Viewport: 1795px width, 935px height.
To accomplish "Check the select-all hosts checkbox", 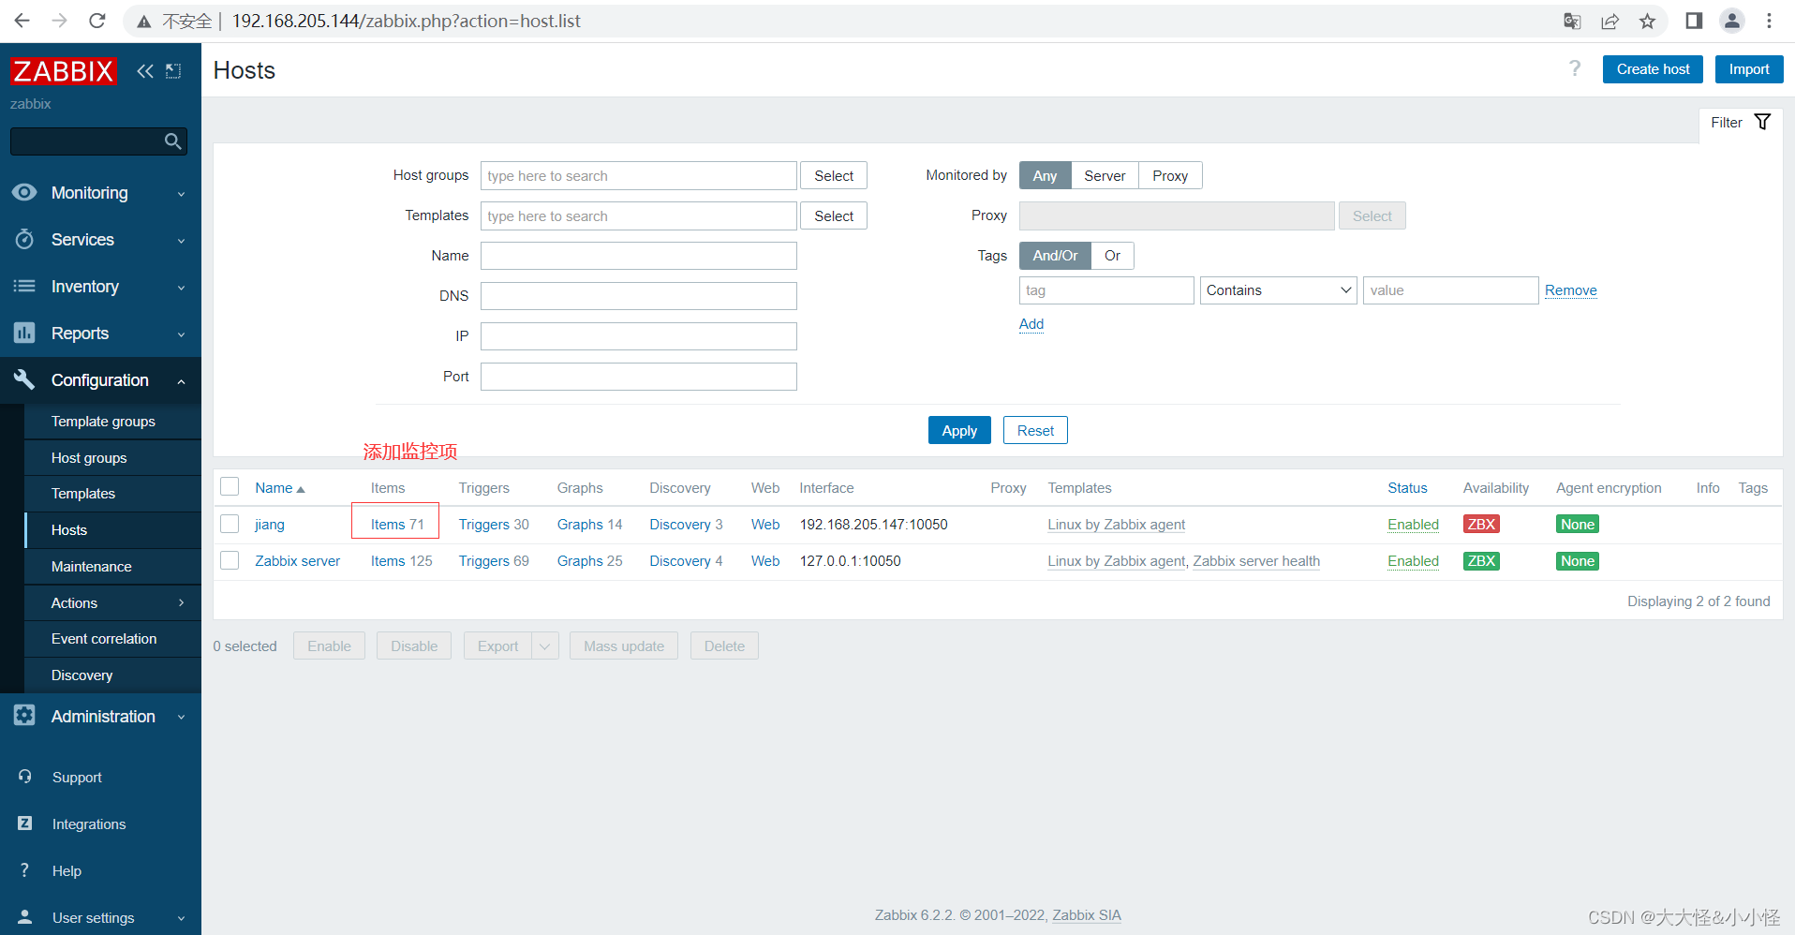I will [x=230, y=486].
